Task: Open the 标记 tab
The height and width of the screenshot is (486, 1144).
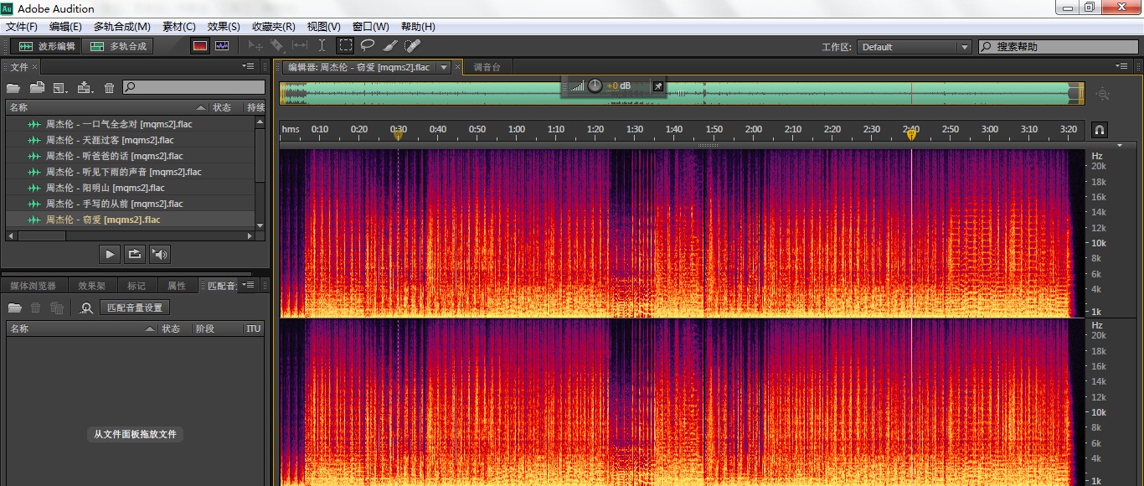Action: coord(136,286)
